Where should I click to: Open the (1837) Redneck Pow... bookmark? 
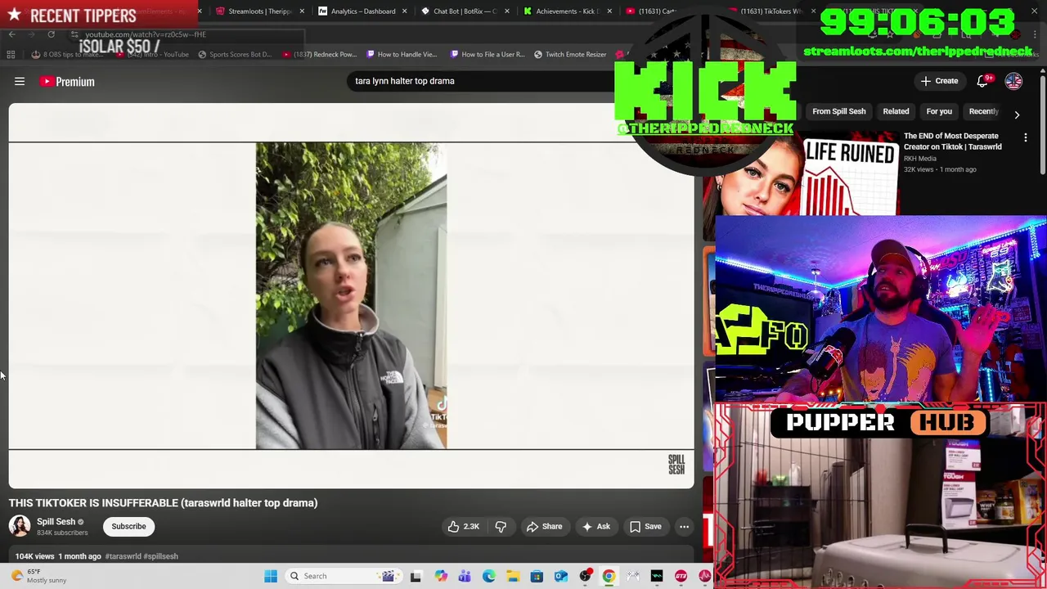click(319, 54)
